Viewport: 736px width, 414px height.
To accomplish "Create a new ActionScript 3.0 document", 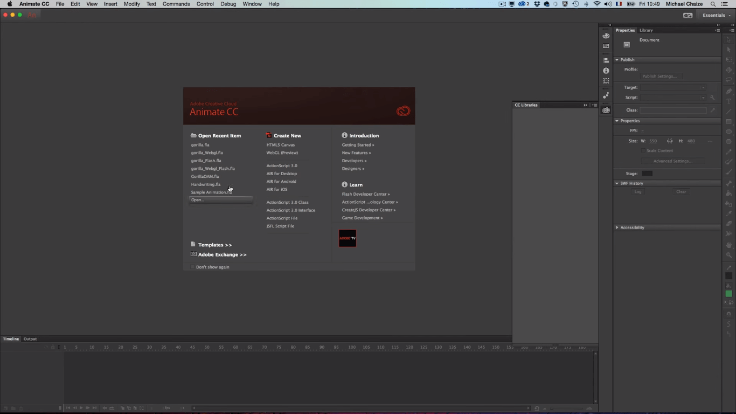I will 282,166.
